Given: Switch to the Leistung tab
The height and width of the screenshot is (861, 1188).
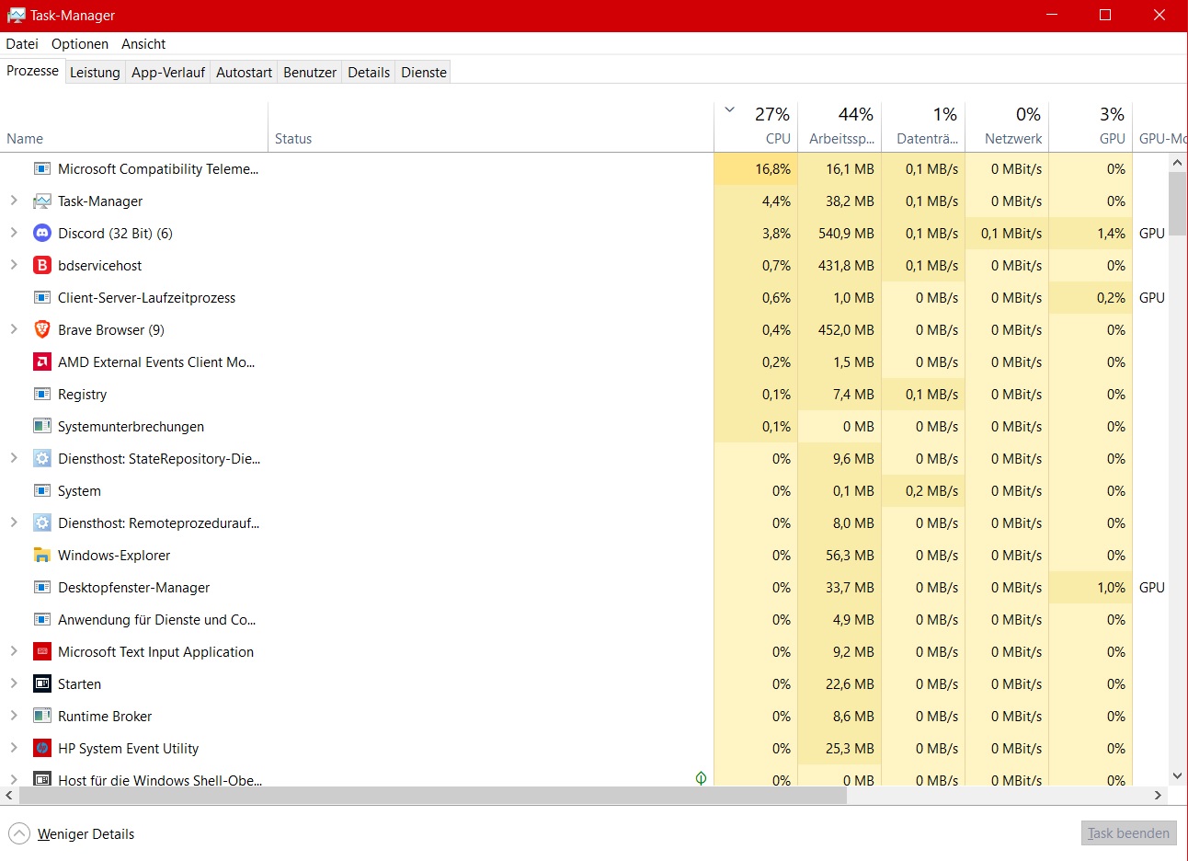Looking at the screenshot, I should pyautogui.click(x=95, y=73).
